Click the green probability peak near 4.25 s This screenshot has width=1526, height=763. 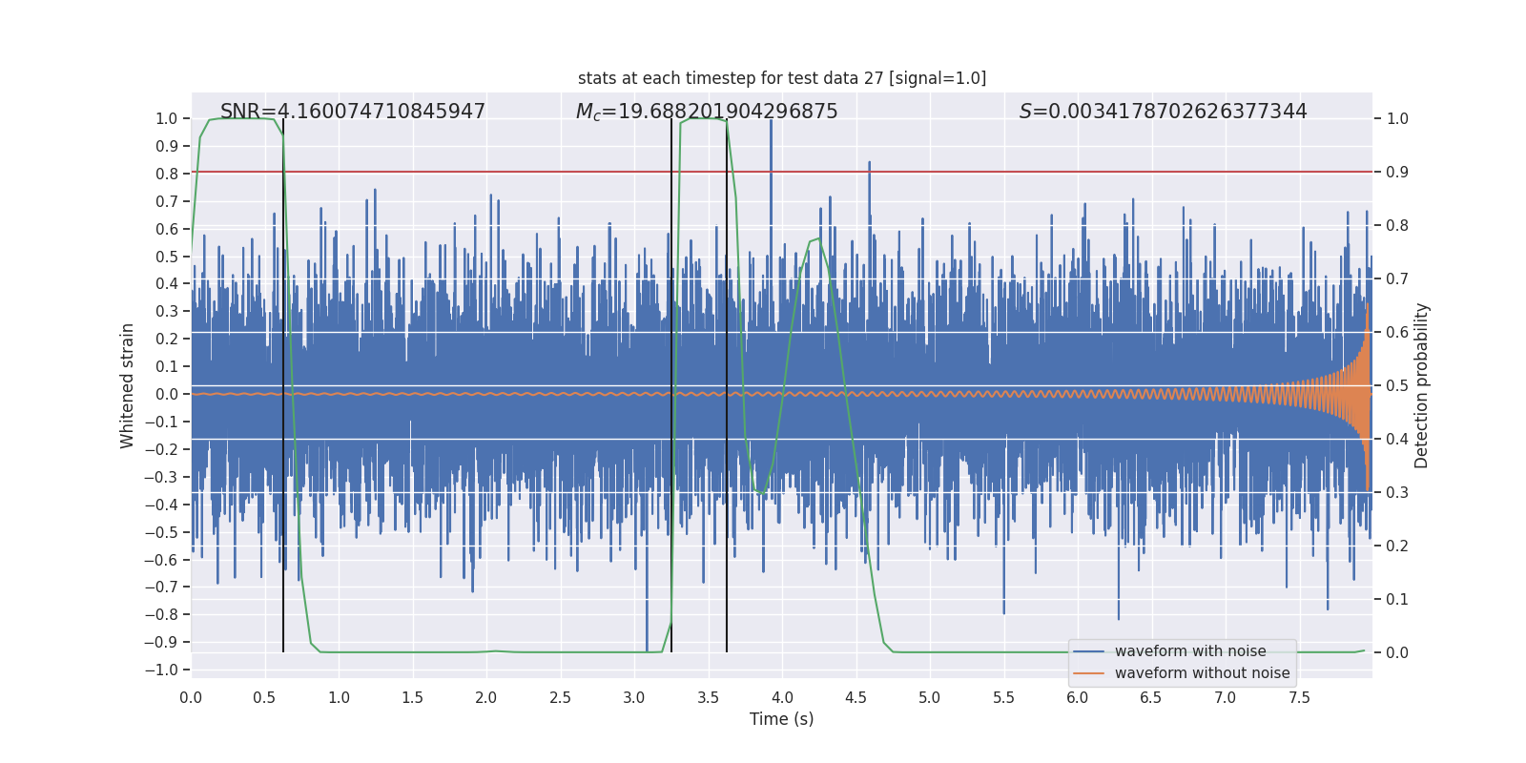(818, 238)
